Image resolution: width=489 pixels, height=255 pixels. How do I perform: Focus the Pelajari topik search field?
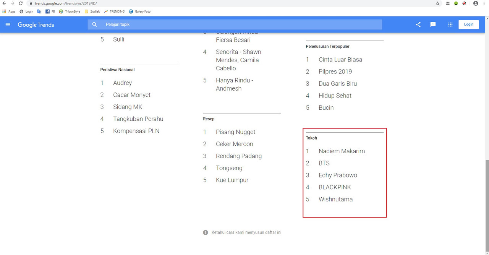(x=235, y=24)
